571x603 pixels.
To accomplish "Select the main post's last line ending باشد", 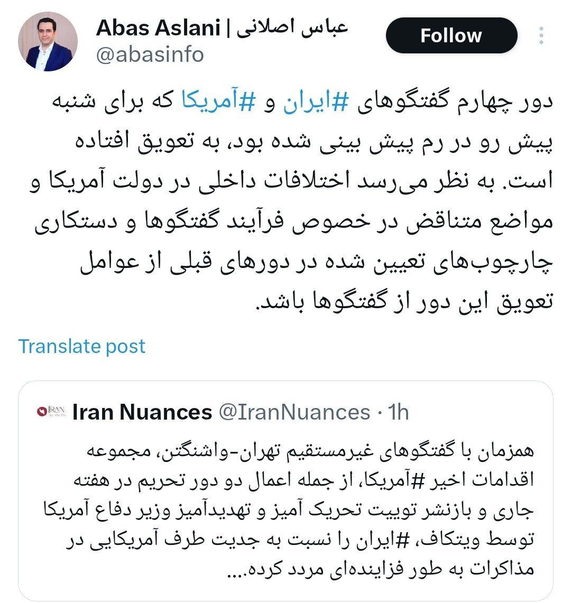I will (404, 301).
